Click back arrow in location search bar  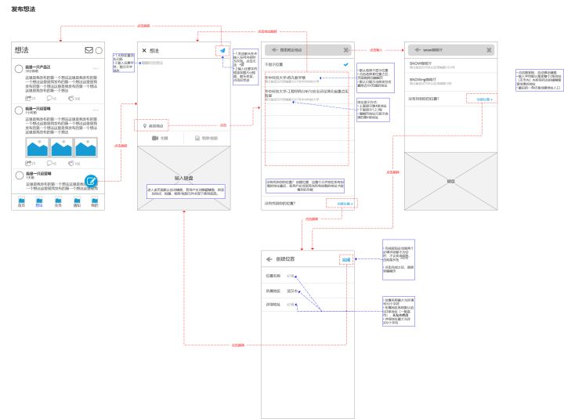272,50
